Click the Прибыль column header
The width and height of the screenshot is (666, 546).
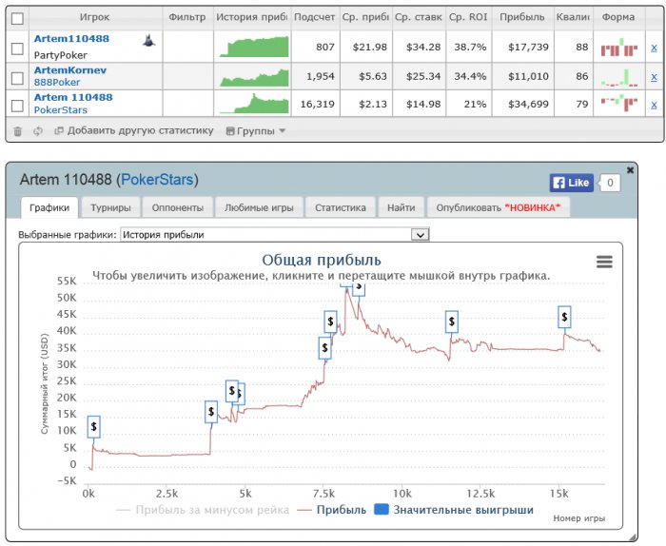click(x=522, y=17)
